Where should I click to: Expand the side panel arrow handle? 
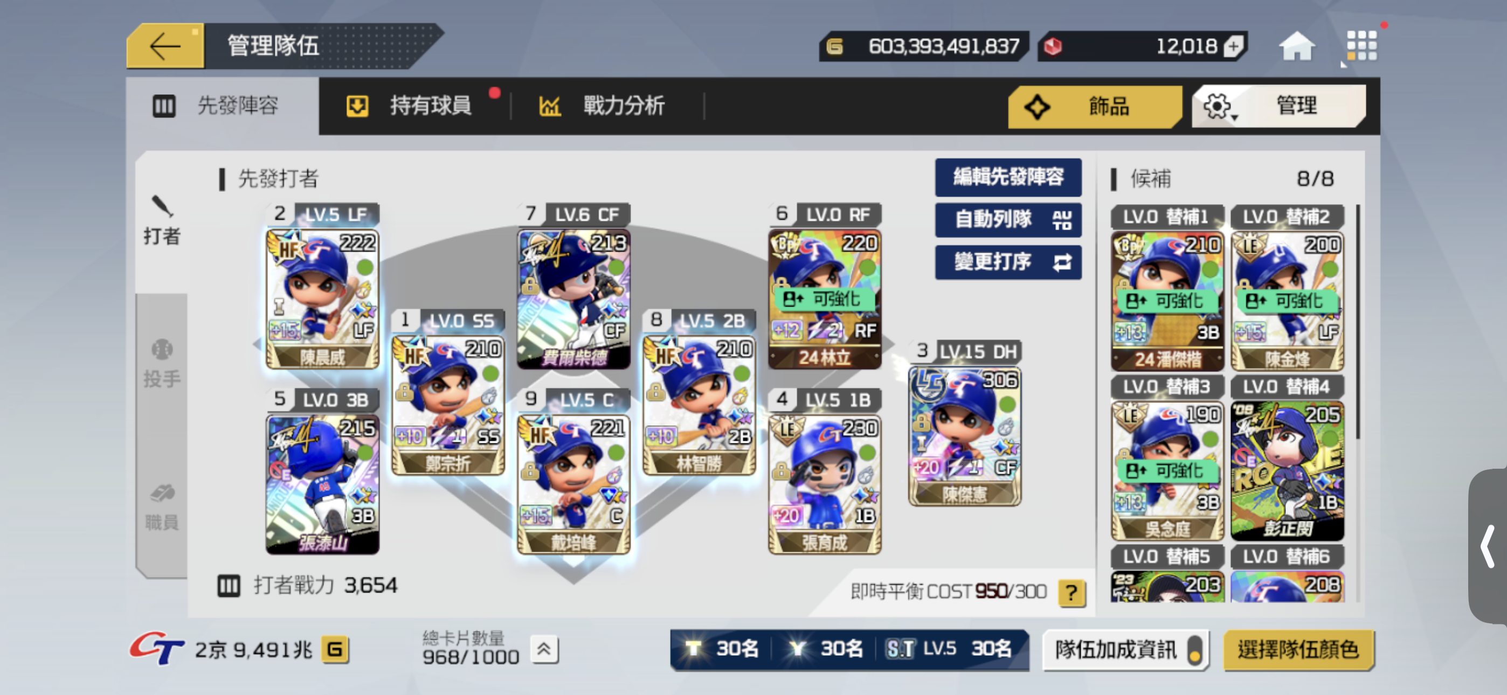(x=1488, y=545)
